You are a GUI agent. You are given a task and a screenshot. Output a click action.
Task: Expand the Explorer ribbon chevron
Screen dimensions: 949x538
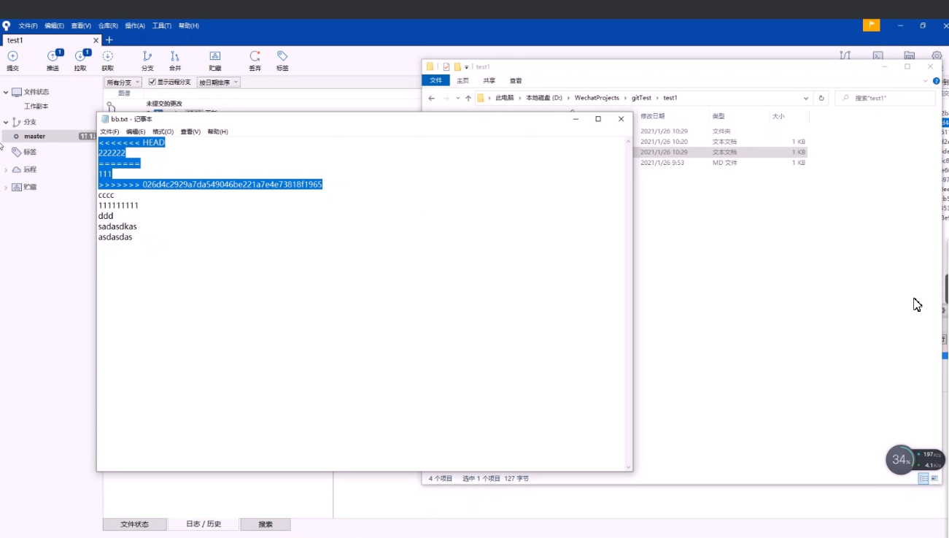click(x=926, y=81)
